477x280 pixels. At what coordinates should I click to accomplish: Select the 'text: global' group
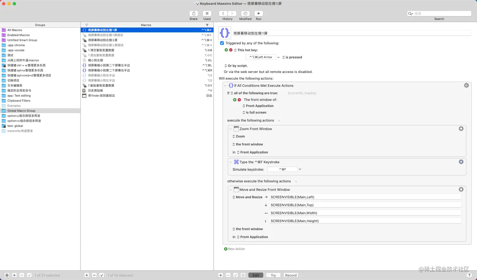tap(40, 126)
